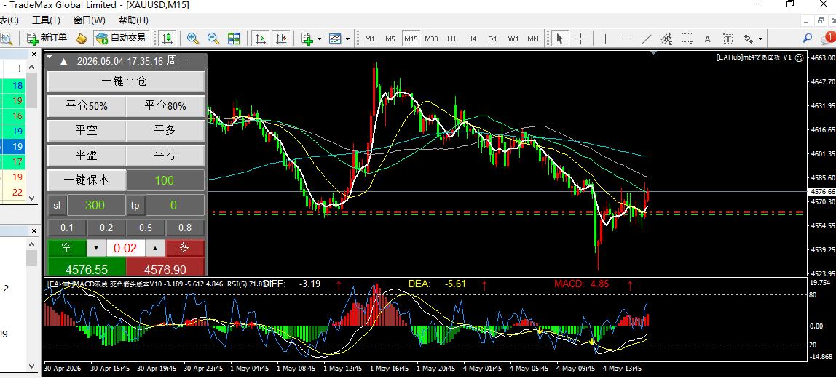Open the strategy tester clock-magnifier icon
836x378 pixels.
[7, 39]
